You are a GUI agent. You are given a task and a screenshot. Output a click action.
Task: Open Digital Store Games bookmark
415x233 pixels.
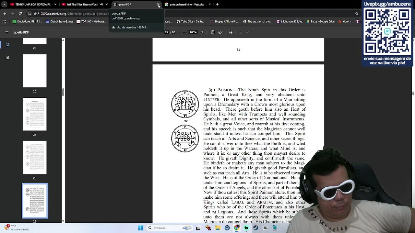coord(59,22)
